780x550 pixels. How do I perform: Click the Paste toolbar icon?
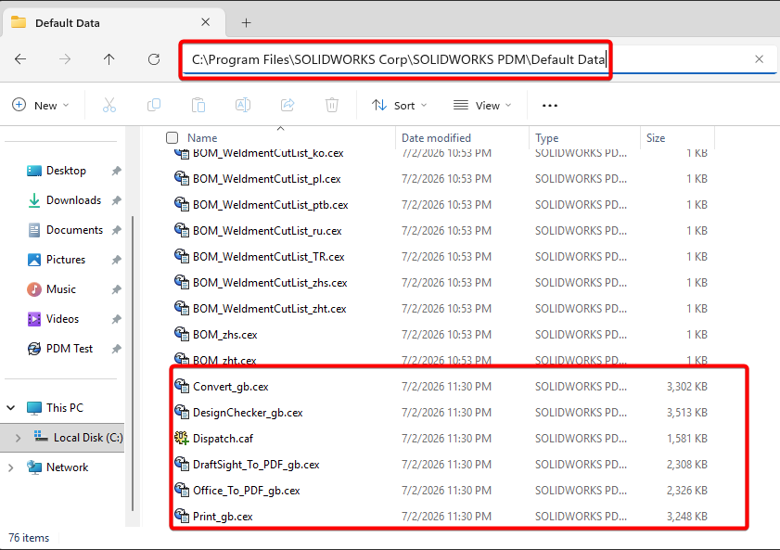coord(198,105)
